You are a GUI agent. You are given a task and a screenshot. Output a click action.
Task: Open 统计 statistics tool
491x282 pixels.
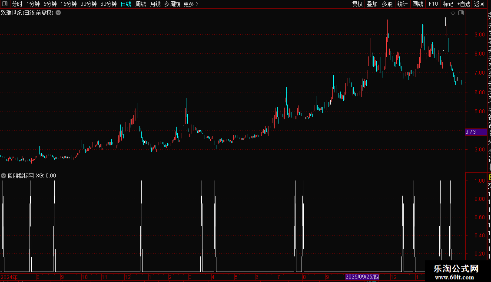(x=402, y=4)
